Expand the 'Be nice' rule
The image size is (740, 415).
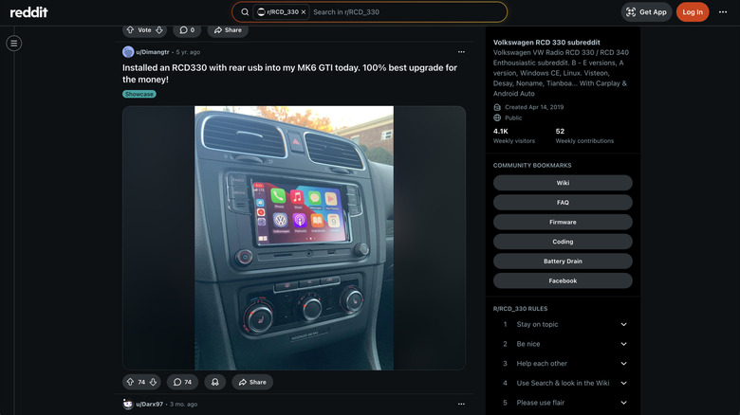(623, 344)
